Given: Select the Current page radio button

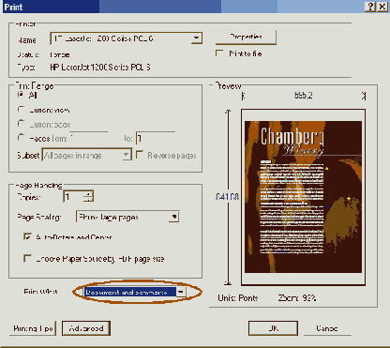Looking at the screenshot, I should pyautogui.click(x=22, y=124).
